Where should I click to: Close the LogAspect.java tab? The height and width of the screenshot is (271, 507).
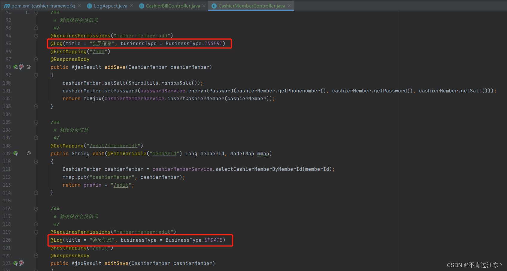click(131, 6)
